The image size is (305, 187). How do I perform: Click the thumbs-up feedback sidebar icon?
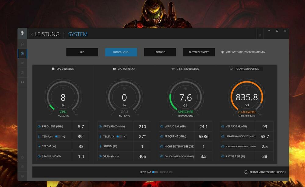pyautogui.click(x=22, y=157)
